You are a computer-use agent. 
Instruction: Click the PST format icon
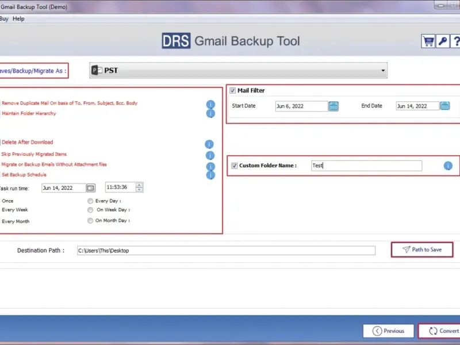97,70
